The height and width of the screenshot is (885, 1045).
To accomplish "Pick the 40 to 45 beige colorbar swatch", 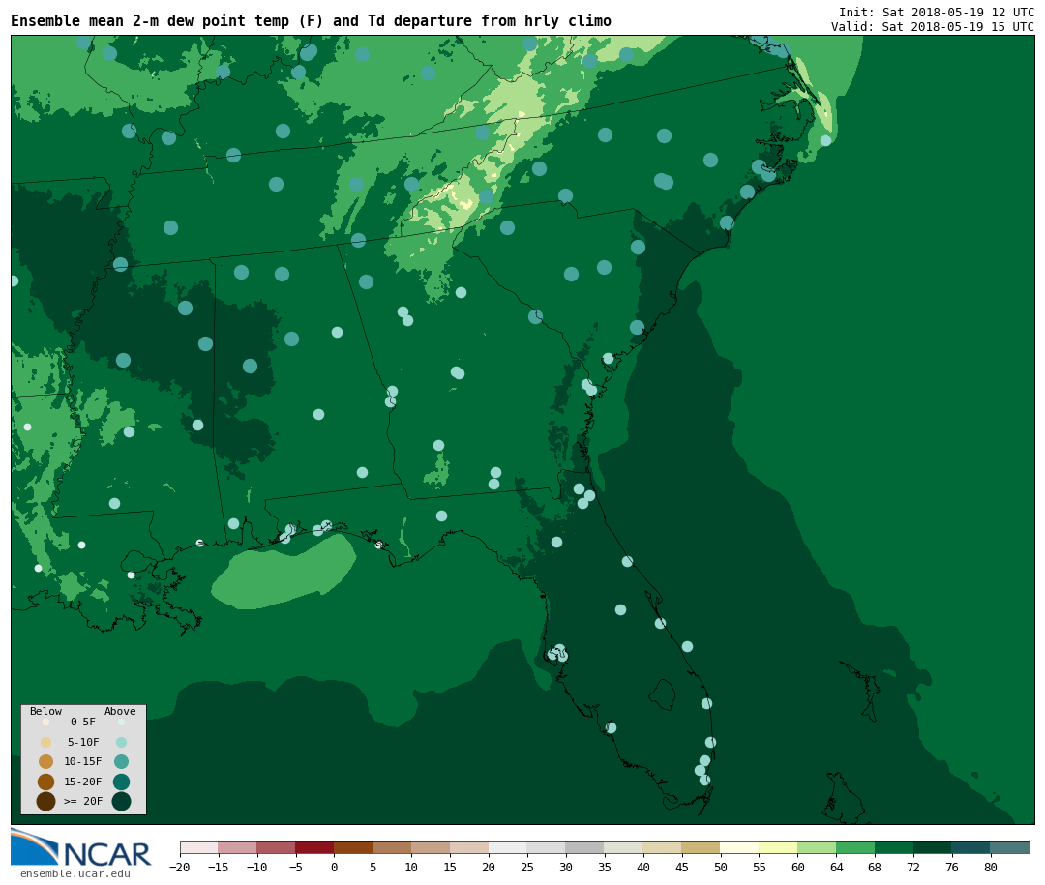I will 663,847.
